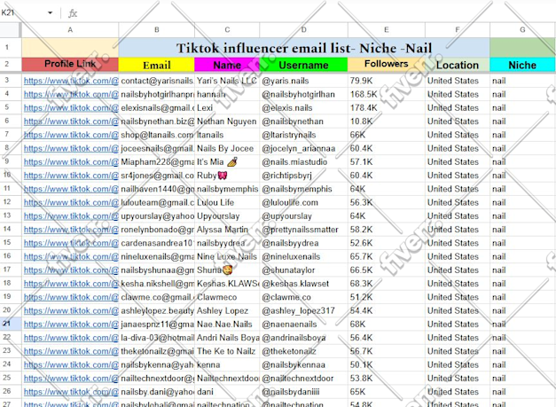Select row 21 header
Viewport: 556px width, 407px height.
(x=11, y=324)
